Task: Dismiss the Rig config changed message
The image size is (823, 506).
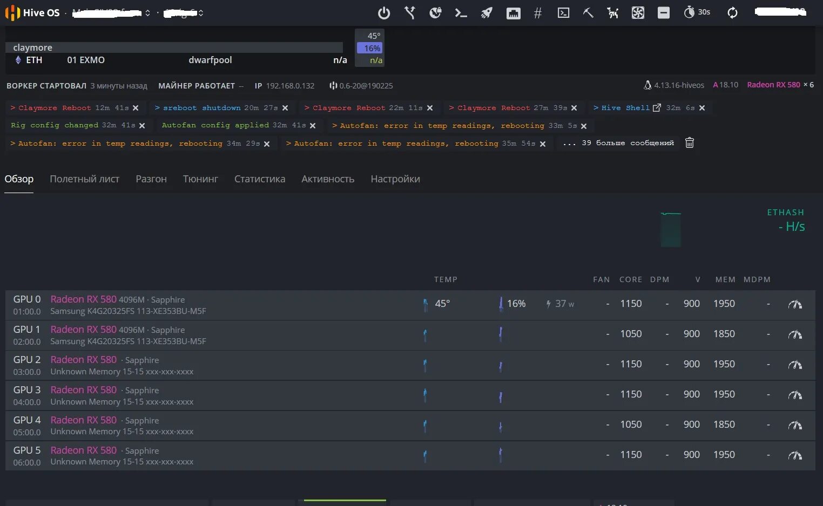Action: click(142, 126)
